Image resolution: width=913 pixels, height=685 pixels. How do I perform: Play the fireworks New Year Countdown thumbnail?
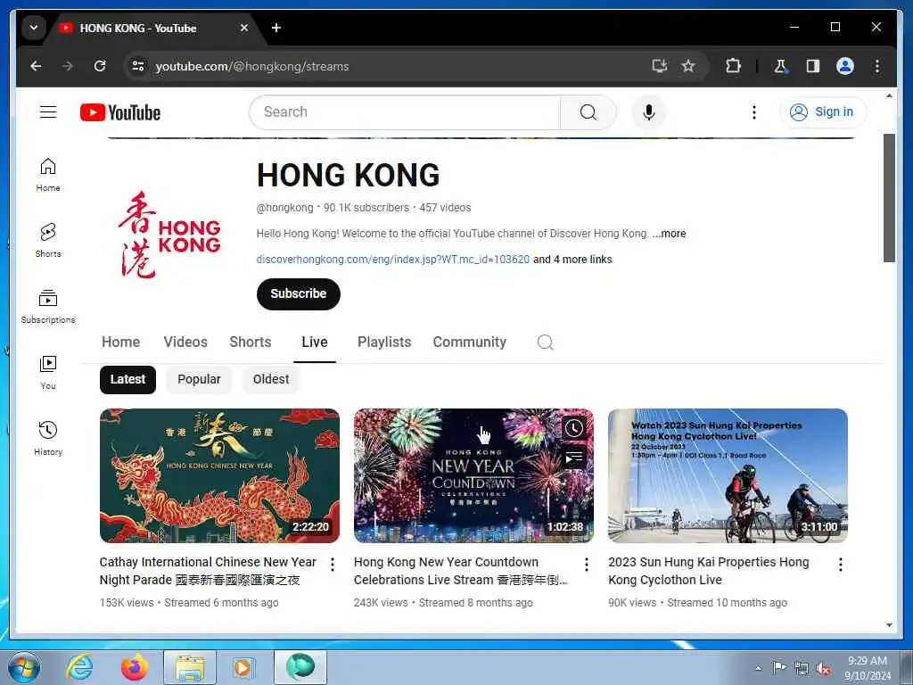pos(473,476)
